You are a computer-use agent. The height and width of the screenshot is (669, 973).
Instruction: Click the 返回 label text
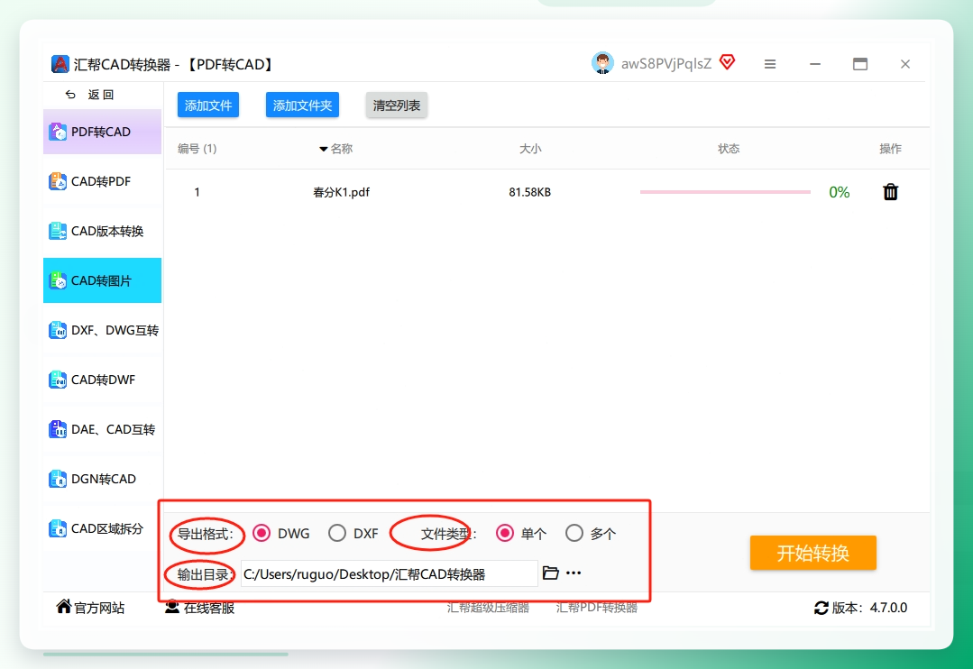[100, 95]
